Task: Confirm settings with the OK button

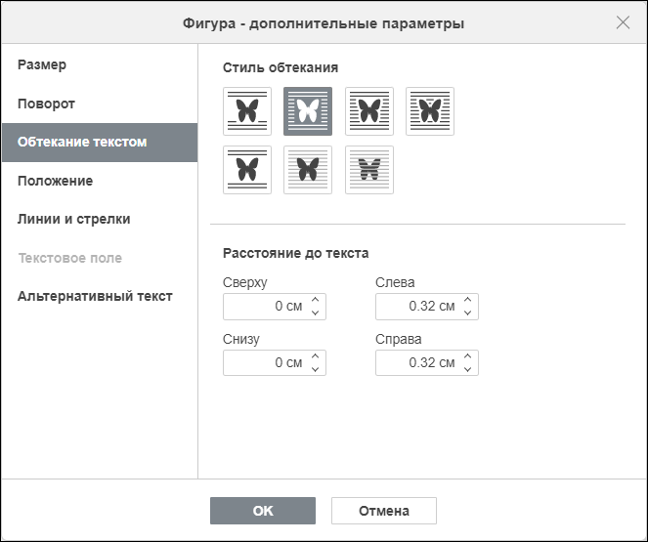Action: point(263,511)
